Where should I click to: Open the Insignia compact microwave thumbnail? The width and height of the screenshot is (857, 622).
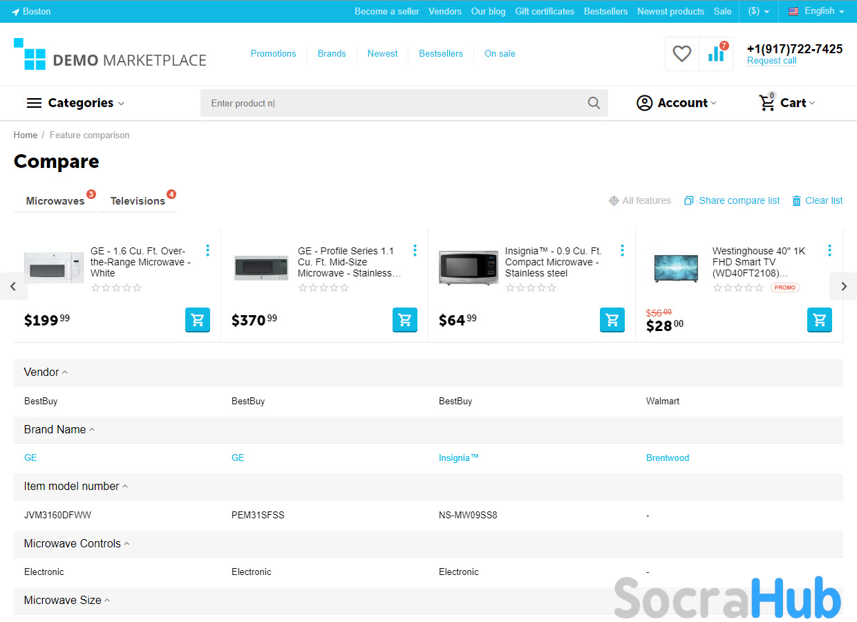click(x=469, y=267)
